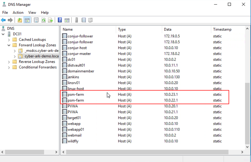Viewport: 251px width, 162px height.
Task: Sort records by the Type column header
Action: 139,29
